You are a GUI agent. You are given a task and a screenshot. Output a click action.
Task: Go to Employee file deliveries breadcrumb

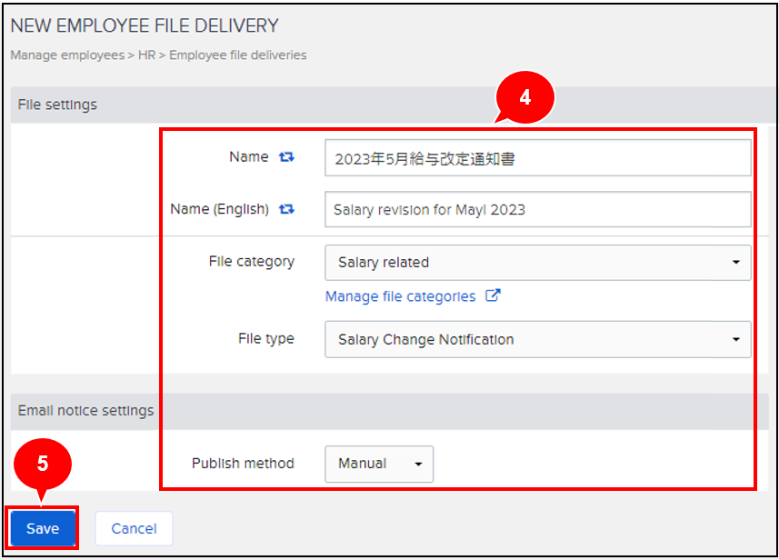coord(238,55)
